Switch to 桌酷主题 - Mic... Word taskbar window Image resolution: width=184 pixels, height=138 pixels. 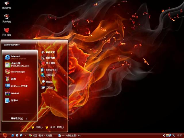[71, 135]
